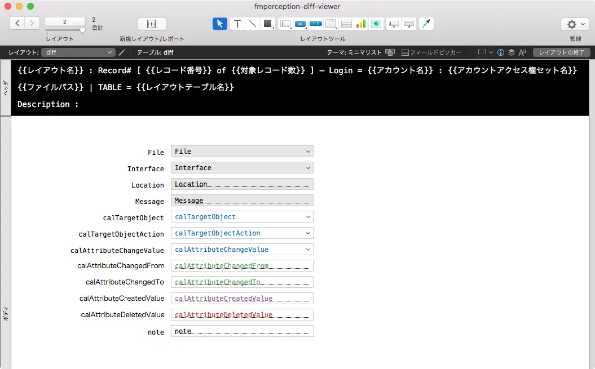Select the 'File' field label

click(156, 152)
